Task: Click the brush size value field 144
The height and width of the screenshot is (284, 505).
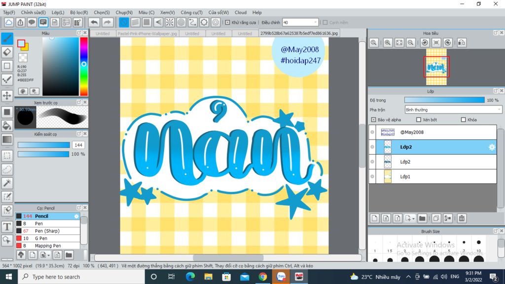Action: [x=78, y=145]
